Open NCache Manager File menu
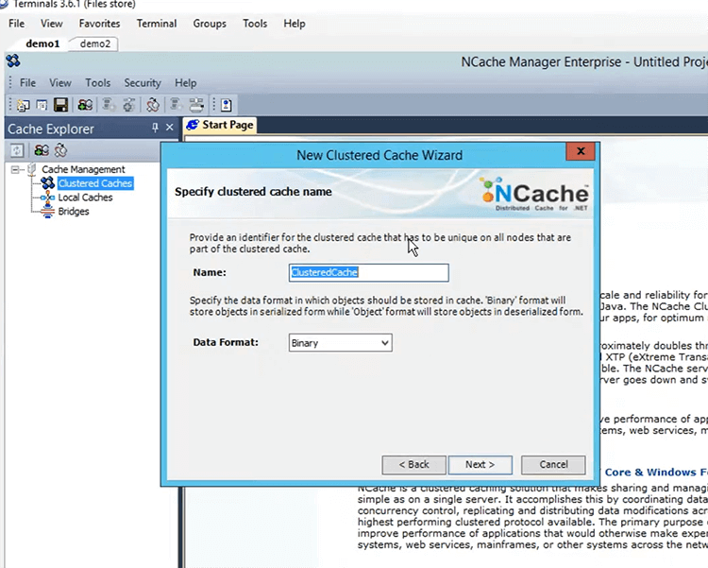 tap(27, 83)
